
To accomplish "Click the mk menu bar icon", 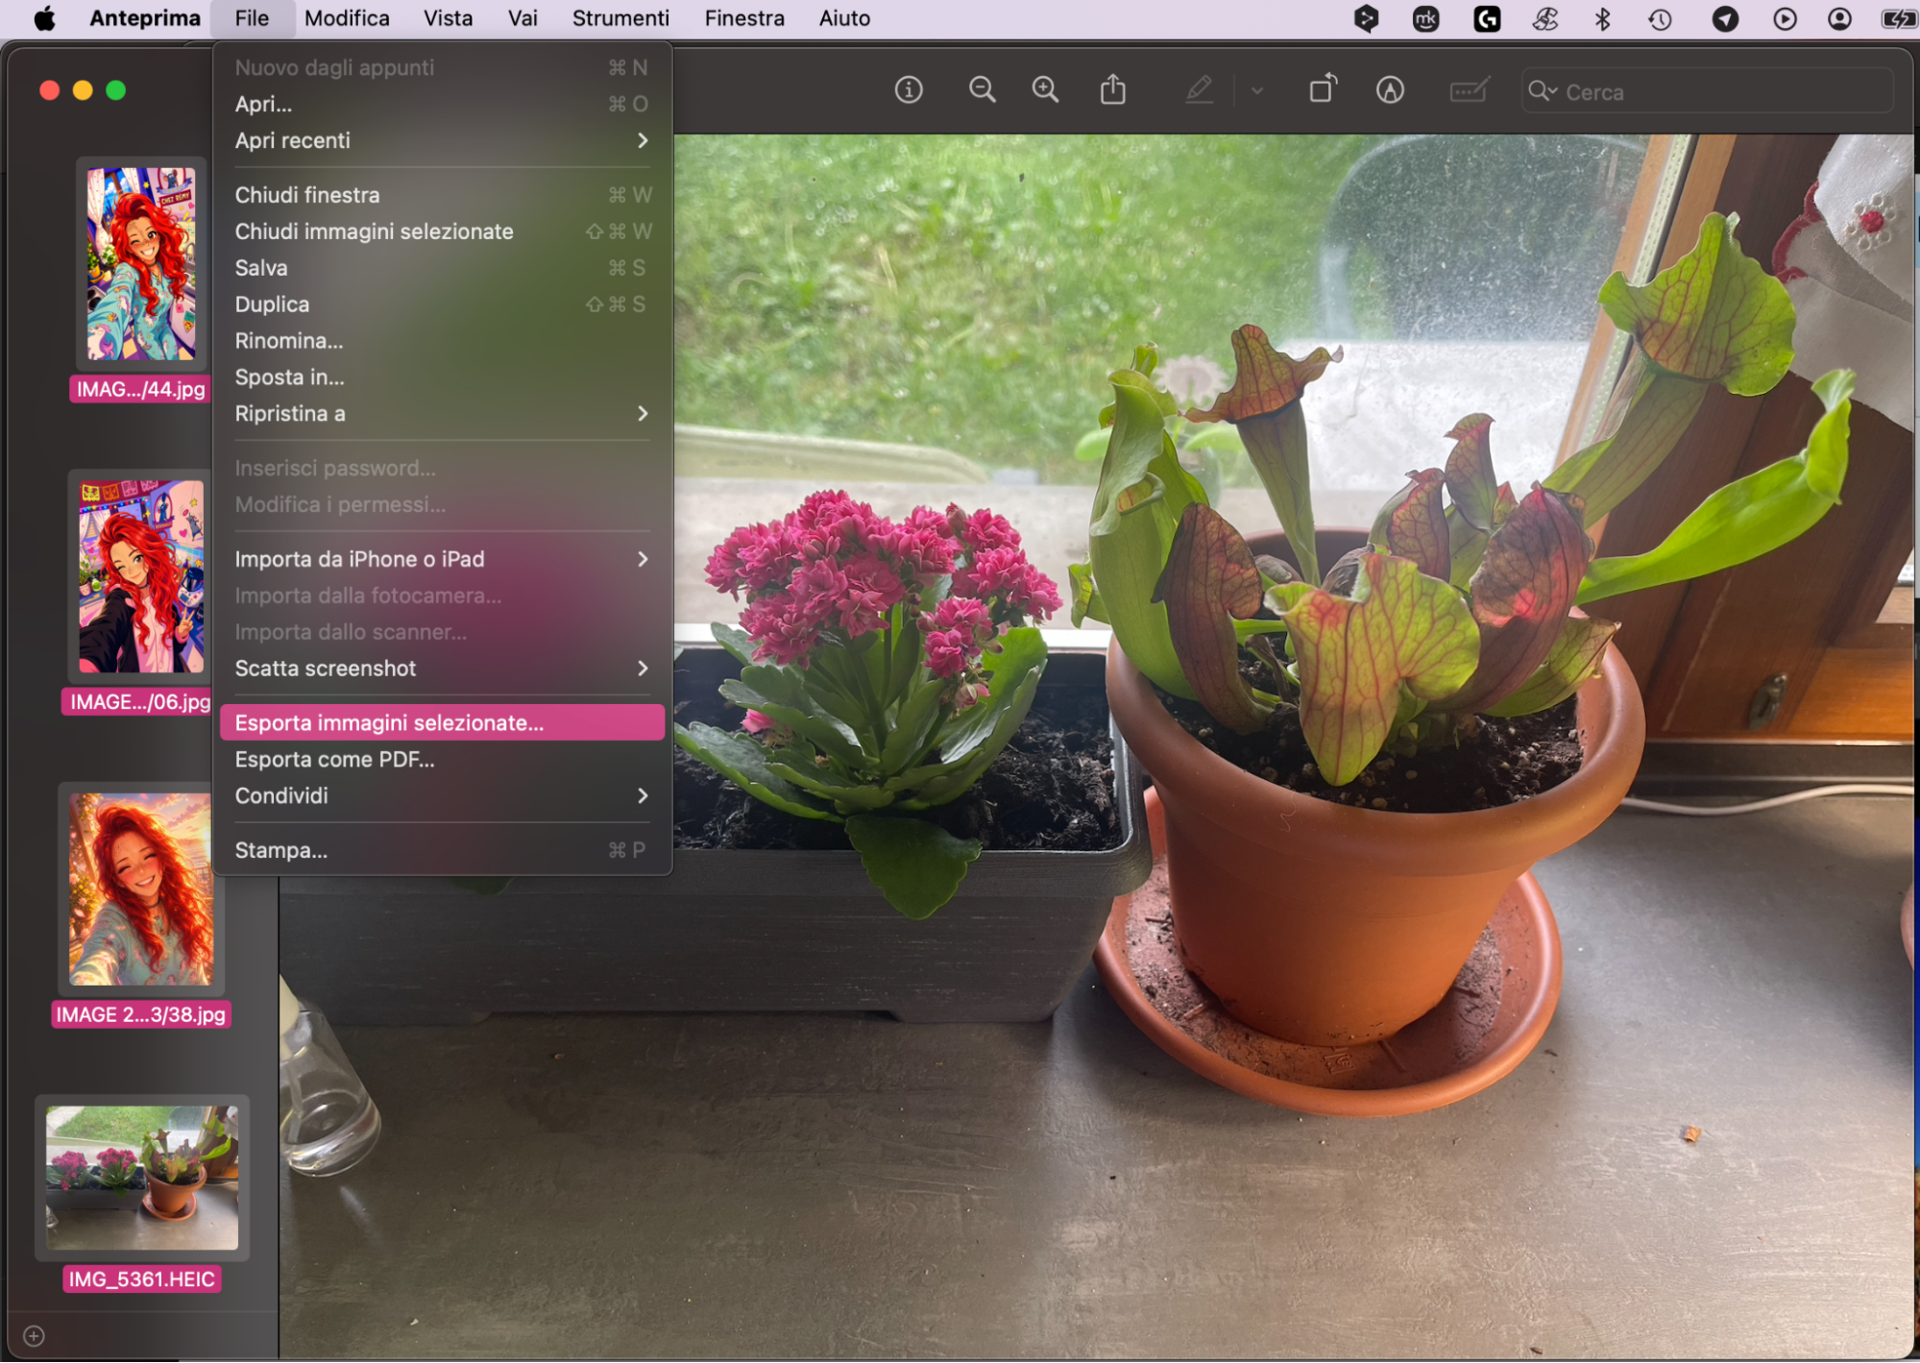I will (x=1425, y=18).
